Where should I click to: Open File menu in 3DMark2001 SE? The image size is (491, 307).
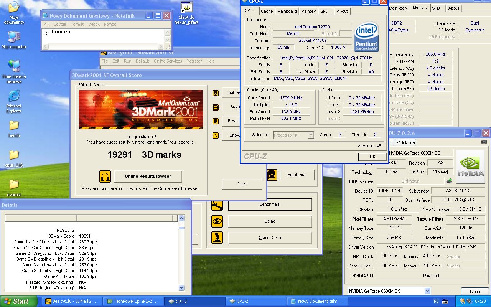click(105, 61)
